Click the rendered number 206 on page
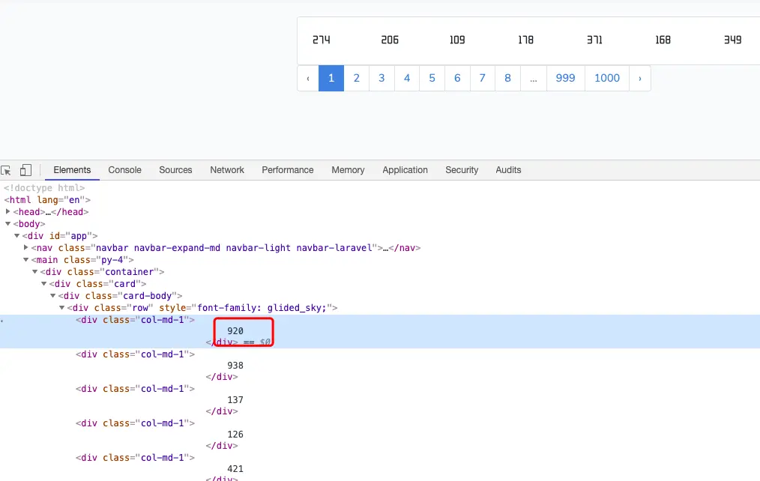 pyautogui.click(x=390, y=40)
